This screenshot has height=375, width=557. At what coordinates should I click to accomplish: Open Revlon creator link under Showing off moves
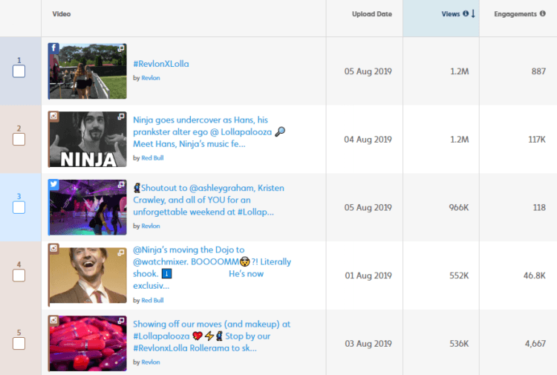151,362
